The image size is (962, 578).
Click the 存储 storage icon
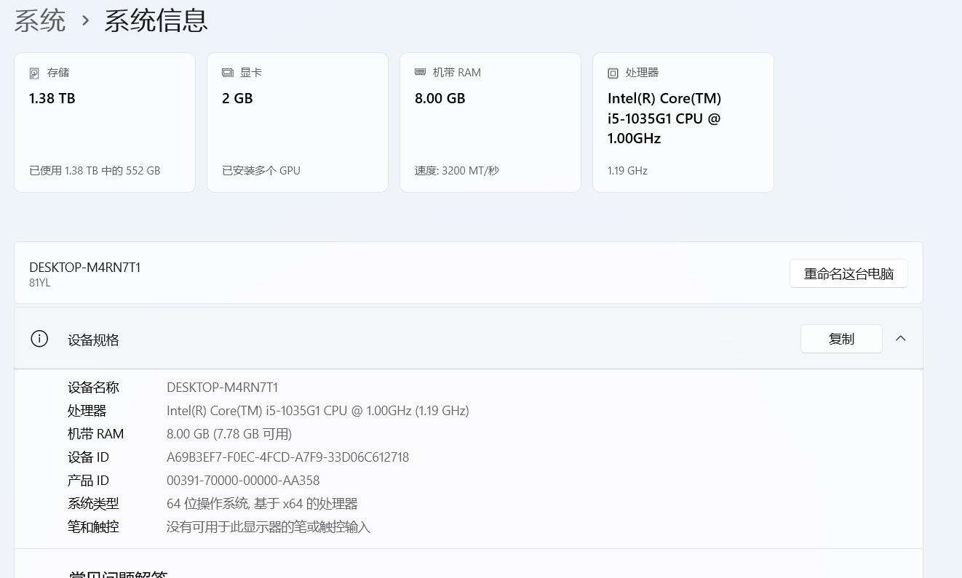click(34, 73)
